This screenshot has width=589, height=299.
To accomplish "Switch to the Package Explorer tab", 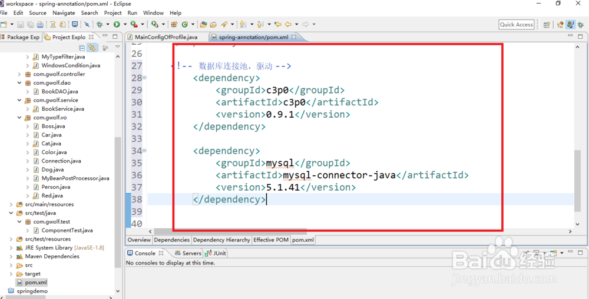I will [20, 37].
